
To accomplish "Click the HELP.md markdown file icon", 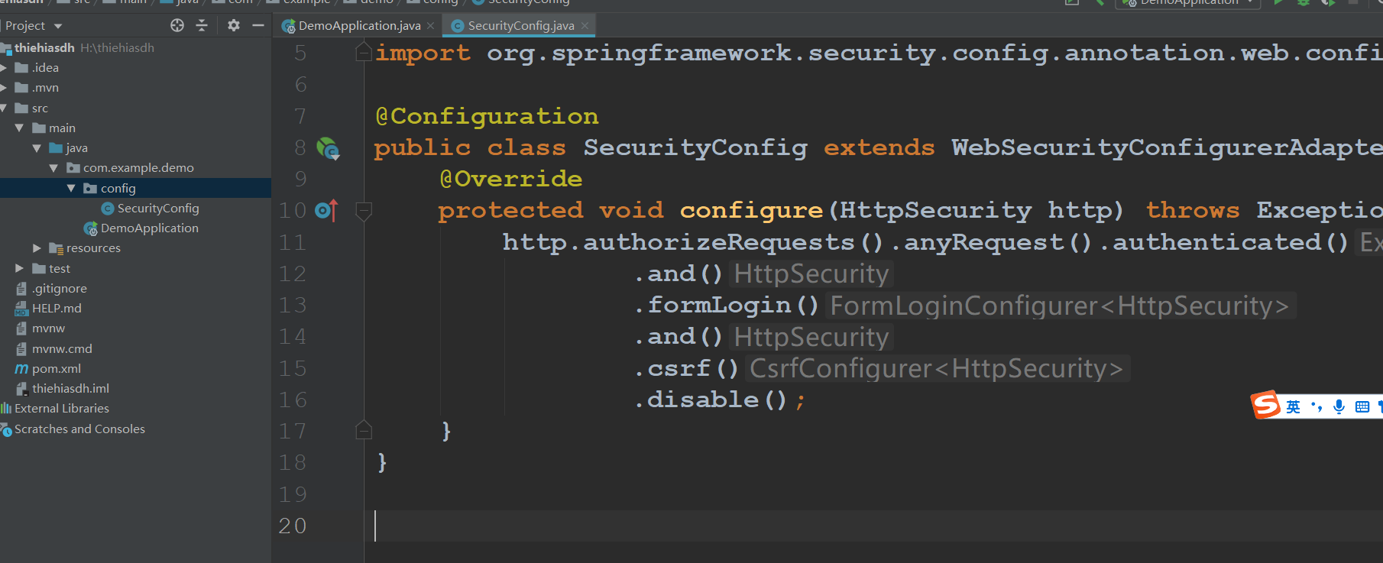I will [x=21, y=309].
